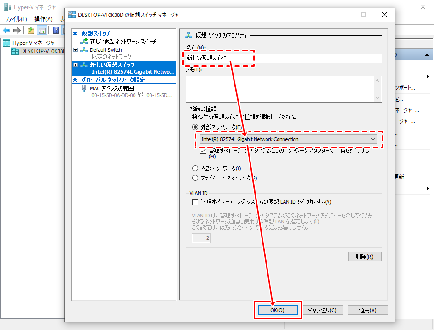The height and width of the screenshot is (330, 434).
Task: Click the back arrow toolbar icon
Action: (x=6, y=30)
